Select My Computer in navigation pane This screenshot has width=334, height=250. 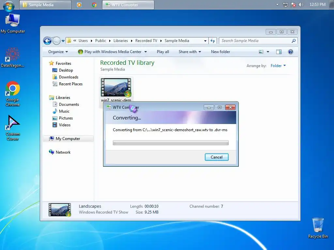(68, 139)
